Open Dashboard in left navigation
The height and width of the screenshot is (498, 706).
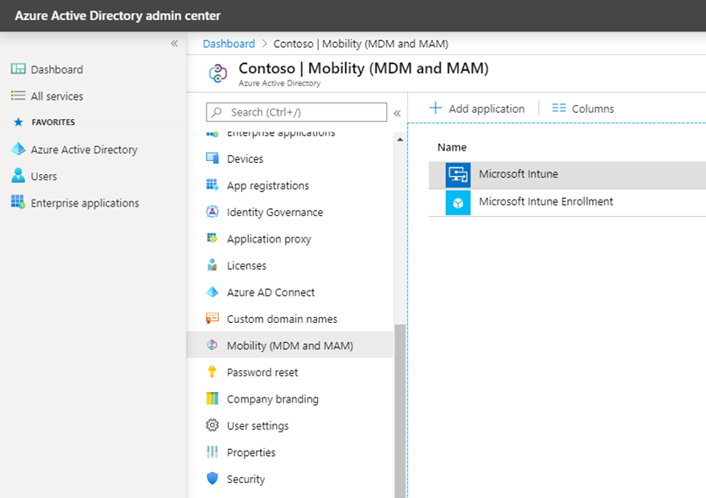pos(57,69)
